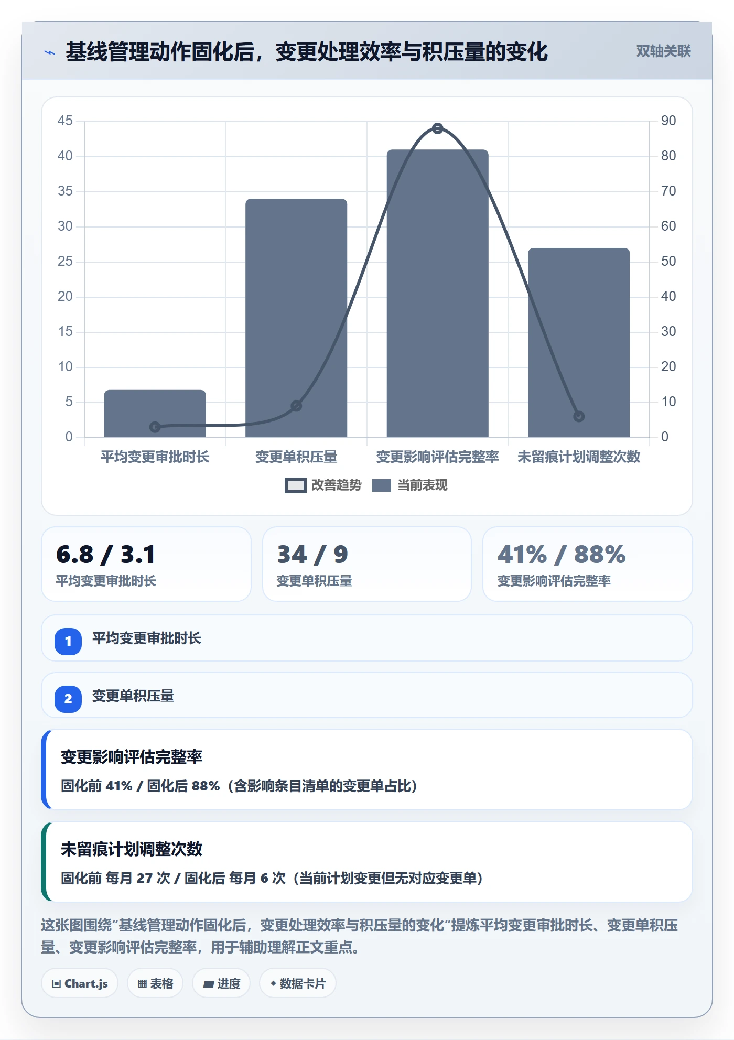The height and width of the screenshot is (1040, 734).
Task: Click the number 1 badge
Action: pos(68,641)
